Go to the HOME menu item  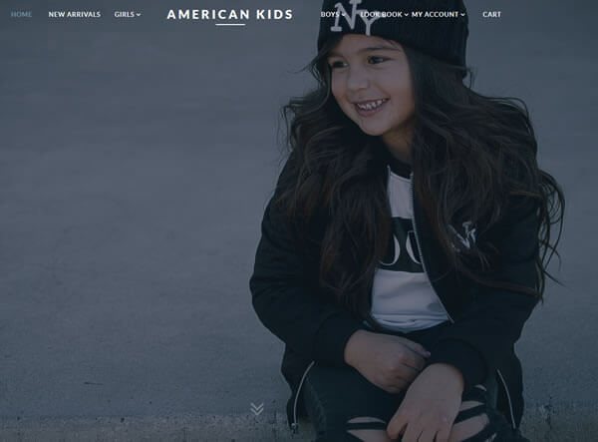21,15
